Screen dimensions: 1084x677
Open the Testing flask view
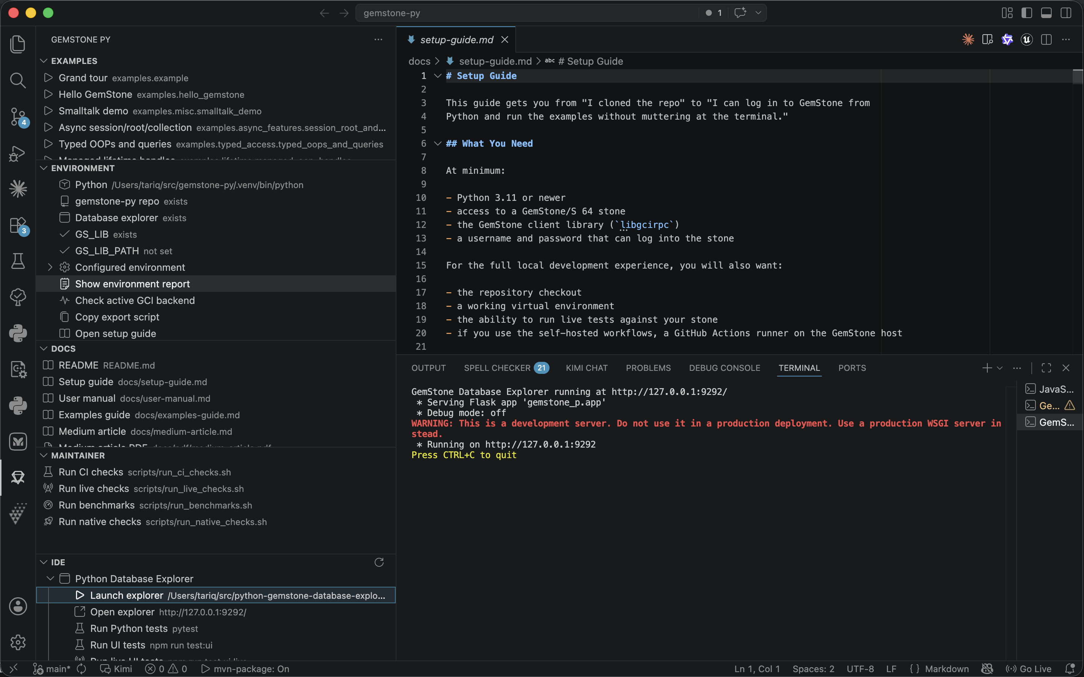tap(18, 261)
